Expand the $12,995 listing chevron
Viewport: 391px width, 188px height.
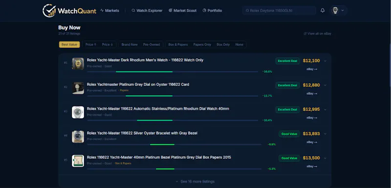click(325, 109)
